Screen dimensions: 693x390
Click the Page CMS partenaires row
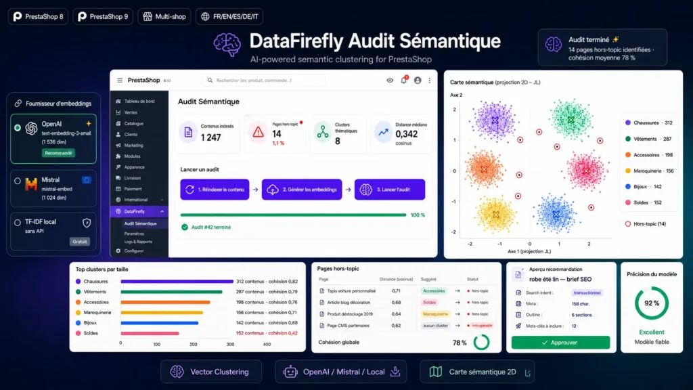click(x=406, y=326)
